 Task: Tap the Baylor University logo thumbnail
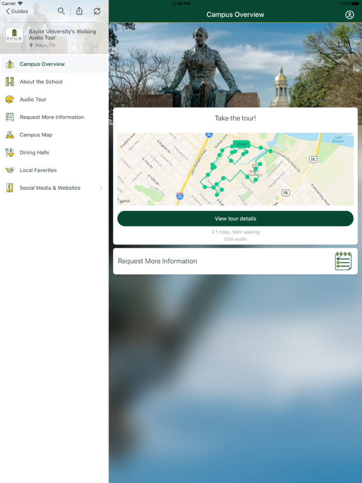(x=14, y=36)
